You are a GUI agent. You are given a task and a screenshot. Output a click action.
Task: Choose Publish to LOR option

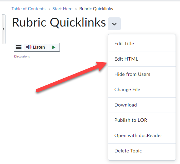tap(142, 120)
